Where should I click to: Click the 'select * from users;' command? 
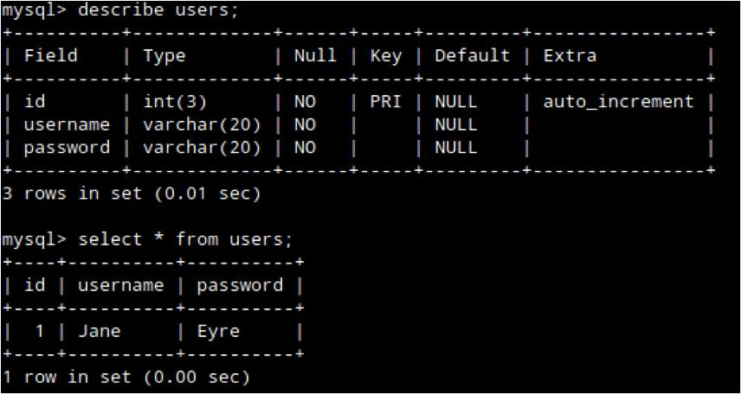tap(185, 239)
